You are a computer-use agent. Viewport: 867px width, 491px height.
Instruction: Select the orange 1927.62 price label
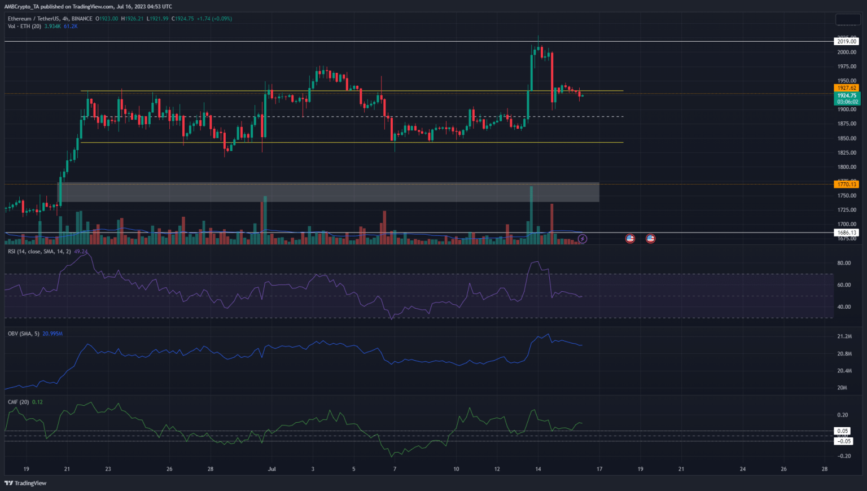[846, 88]
